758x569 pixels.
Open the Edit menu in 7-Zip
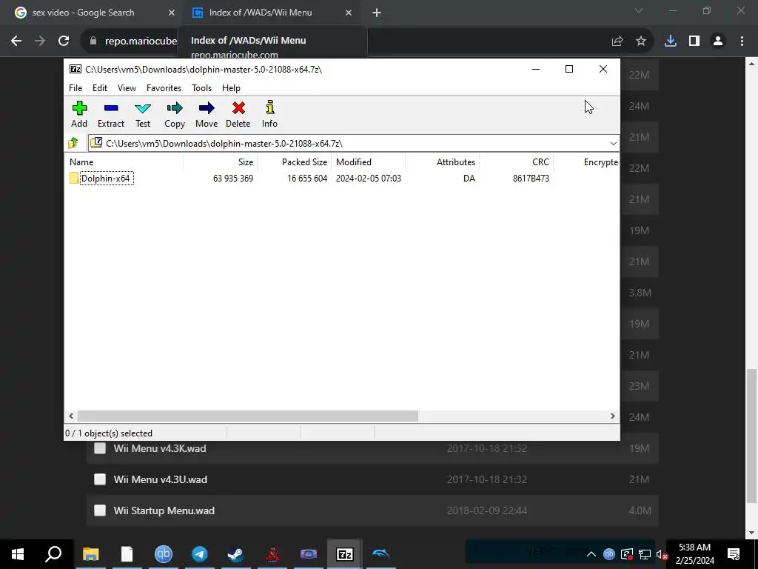pyautogui.click(x=100, y=88)
